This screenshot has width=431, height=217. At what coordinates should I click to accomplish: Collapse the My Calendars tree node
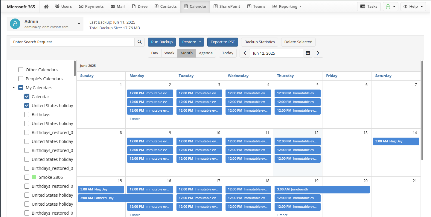click(x=14, y=88)
